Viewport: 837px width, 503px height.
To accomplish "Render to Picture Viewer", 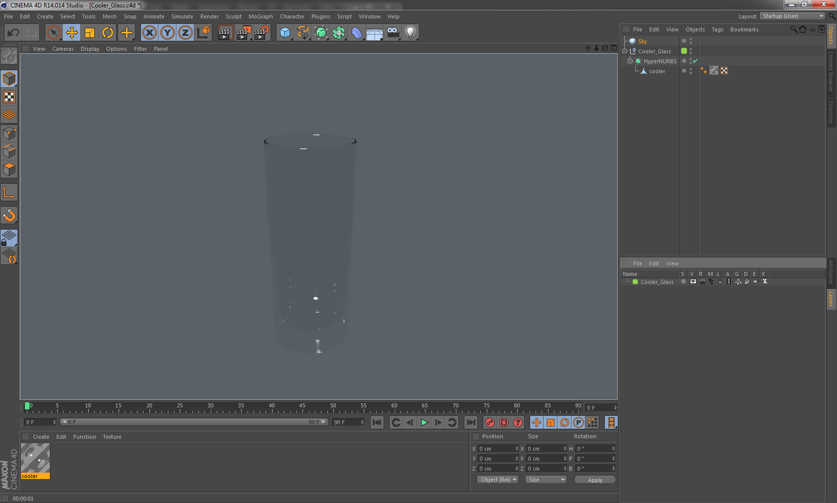I will pos(244,33).
